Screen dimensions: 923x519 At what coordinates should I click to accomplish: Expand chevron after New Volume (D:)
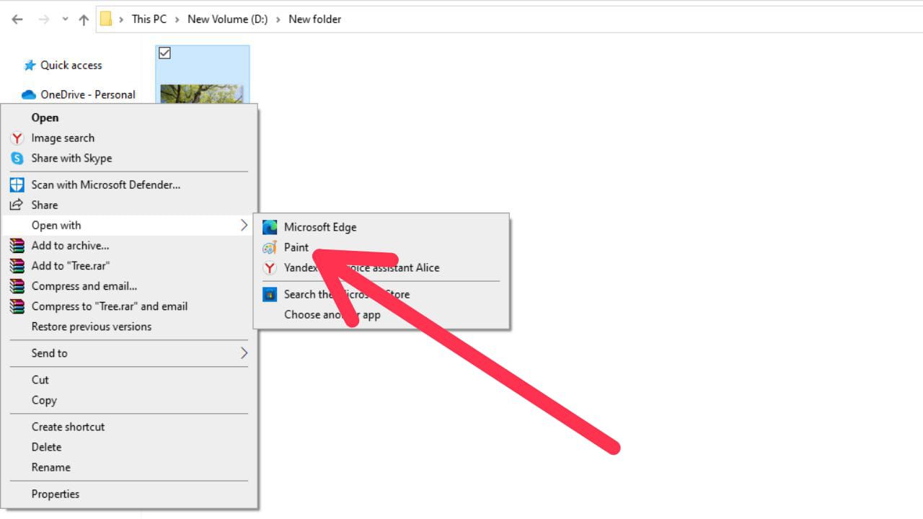tap(278, 19)
